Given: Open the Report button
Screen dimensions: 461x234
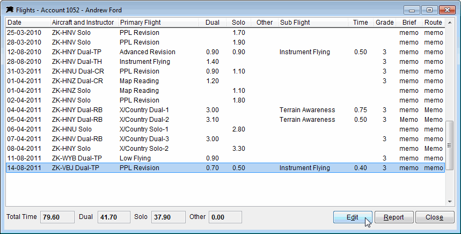Looking at the screenshot, I should tap(394, 217).
